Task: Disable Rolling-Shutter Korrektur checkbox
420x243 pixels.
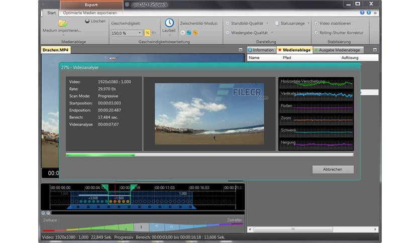Action: [316, 33]
